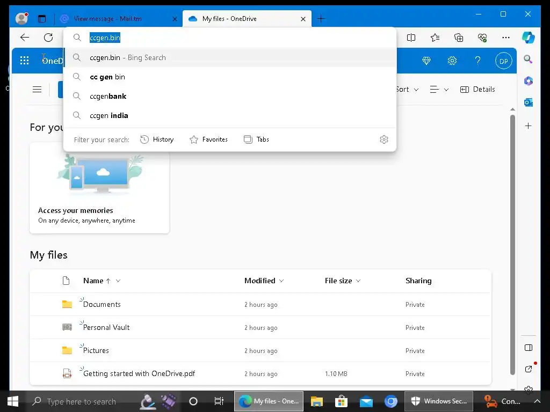Open the Browser essentials heart icon
The width and height of the screenshot is (550, 412).
tap(482, 38)
